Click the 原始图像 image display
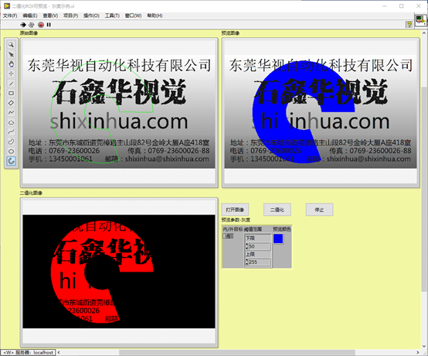The height and width of the screenshot is (356, 428). (x=119, y=112)
